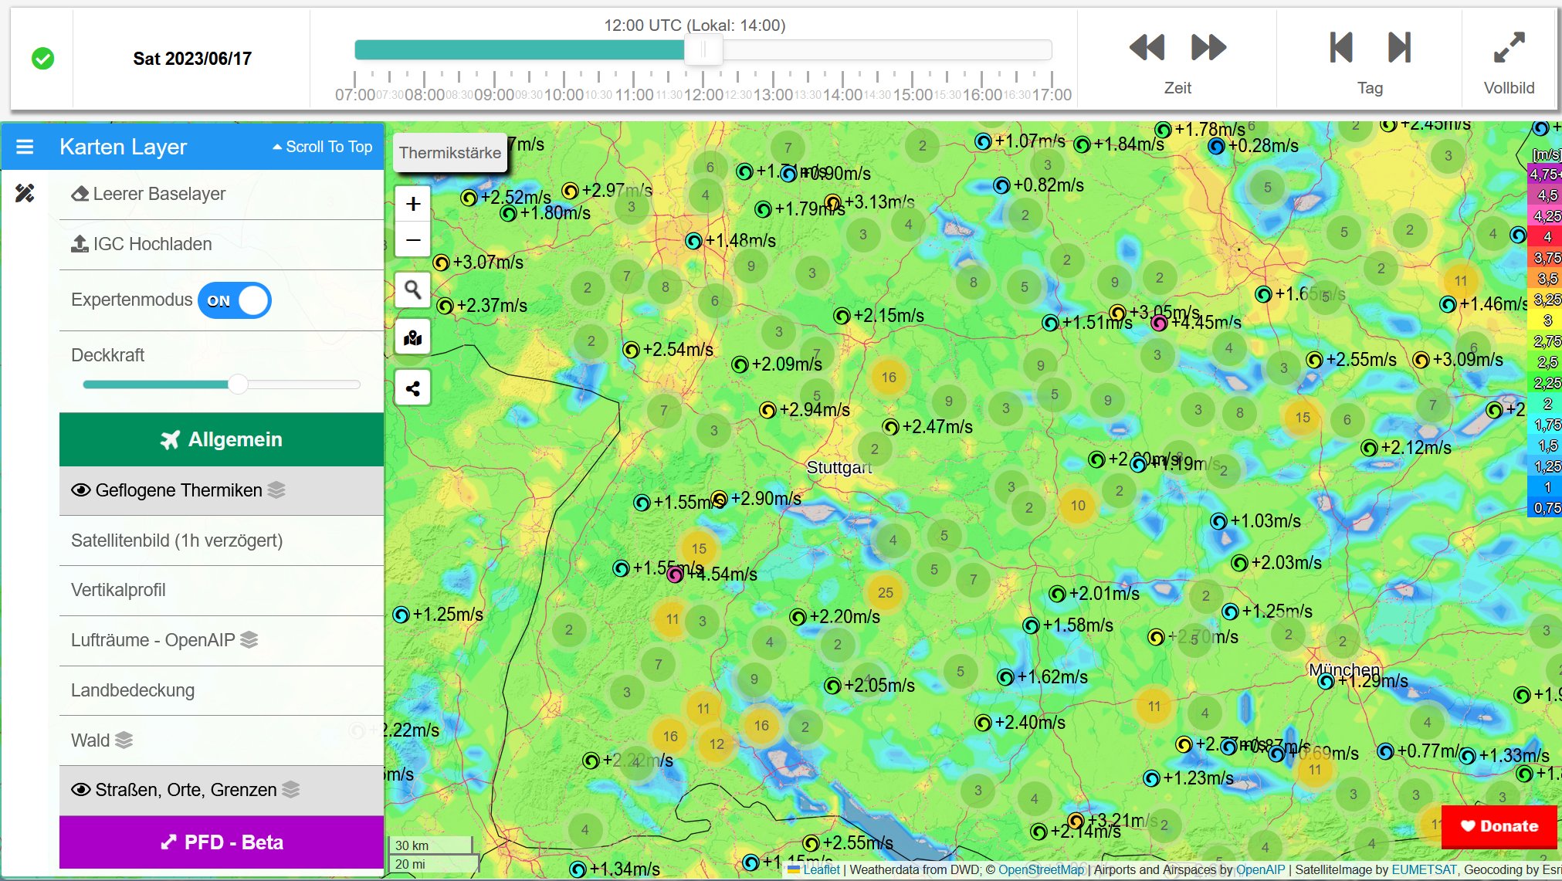
Task: Click the Donate button
Action: pos(1499,826)
